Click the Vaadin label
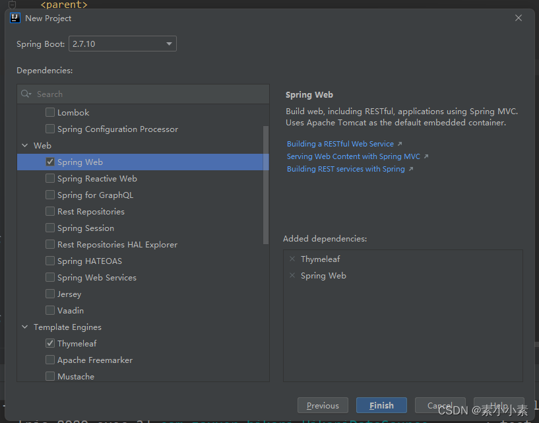The height and width of the screenshot is (423, 539). (71, 311)
